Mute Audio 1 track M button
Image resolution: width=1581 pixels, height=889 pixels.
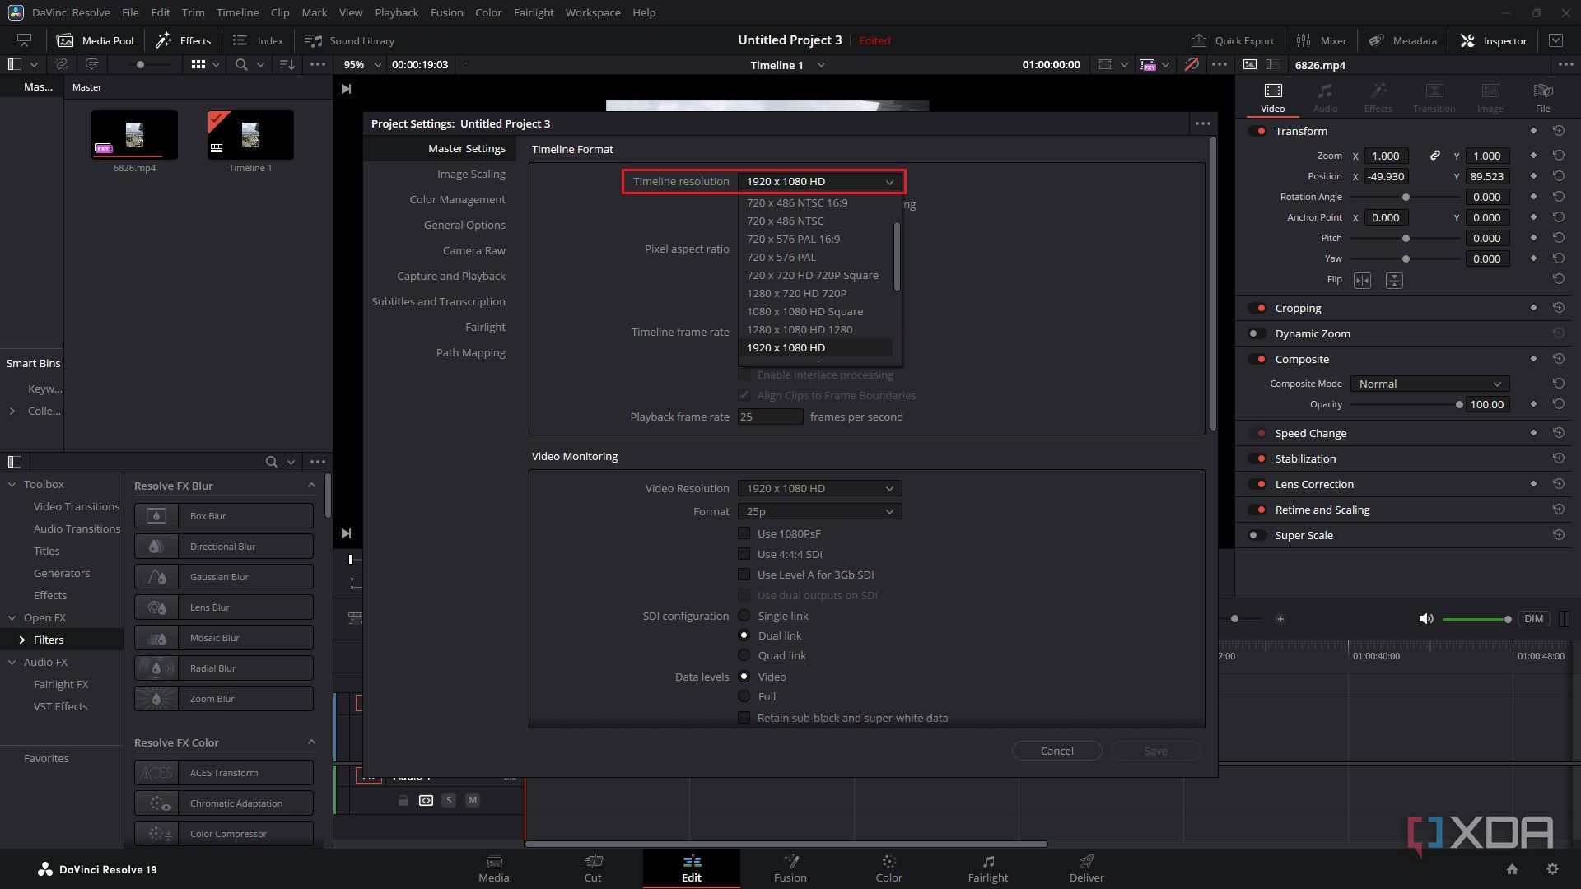[x=473, y=800]
